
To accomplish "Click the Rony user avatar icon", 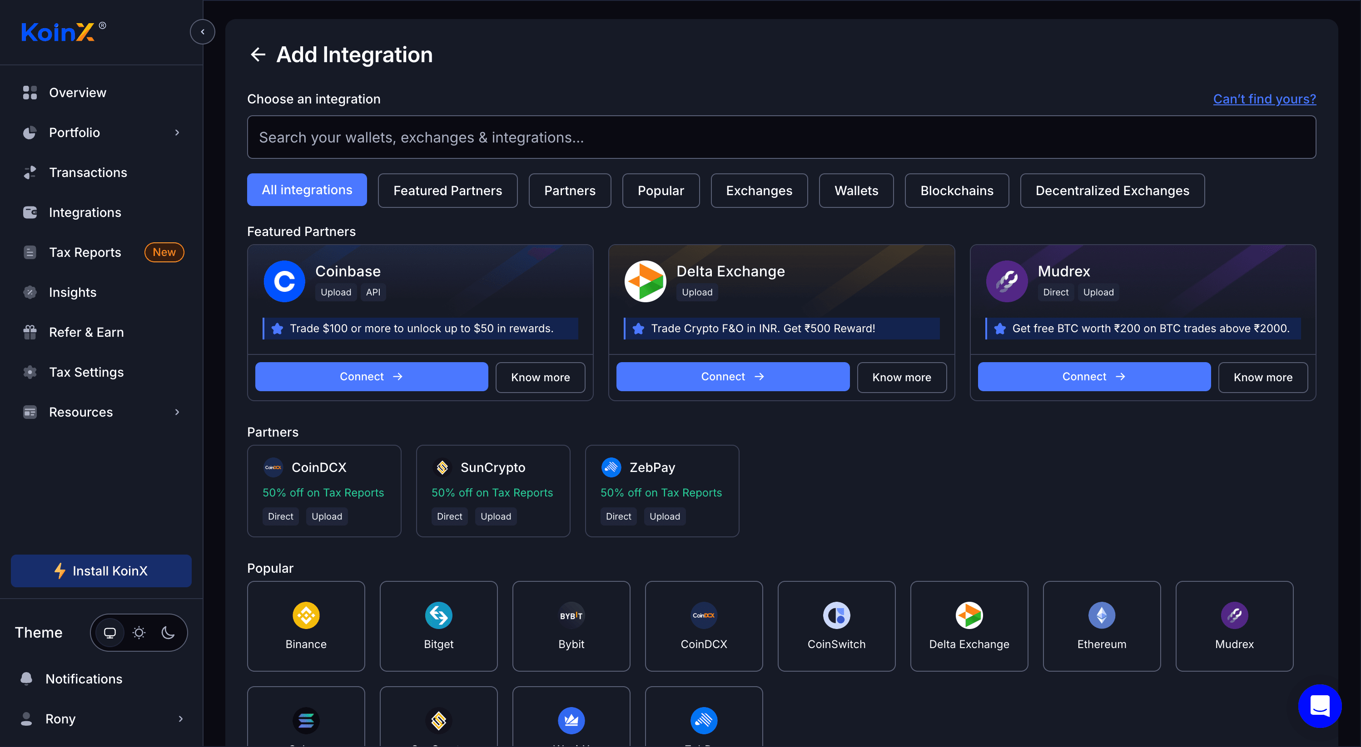I will tap(26, 718).
